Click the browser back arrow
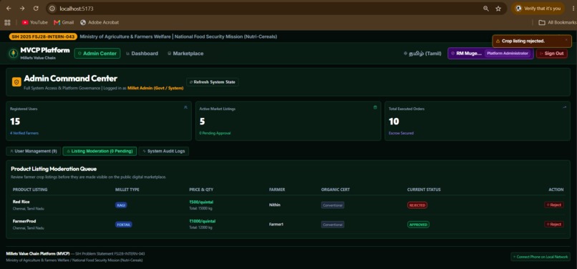Screen dimensions: 577x269 coord(9,9)
